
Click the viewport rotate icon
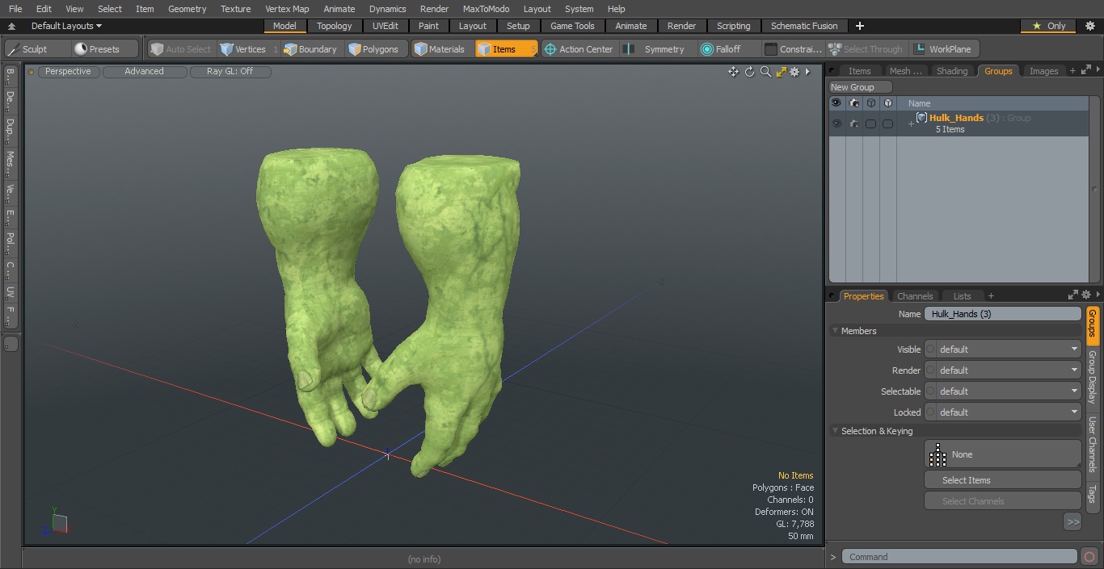tap(749, 72)
